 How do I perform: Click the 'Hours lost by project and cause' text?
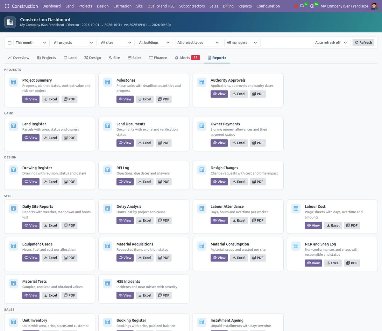pyautogui.click(x=141, y=212)
